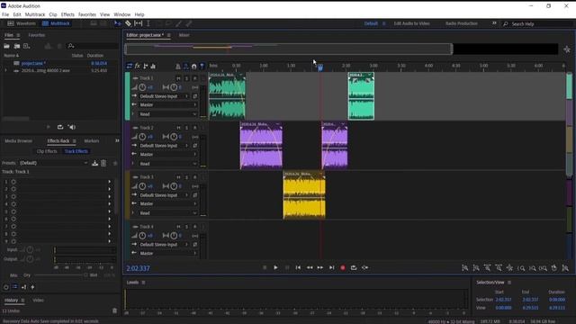Toggle Skip Selection in transport bar

point(364,268)
